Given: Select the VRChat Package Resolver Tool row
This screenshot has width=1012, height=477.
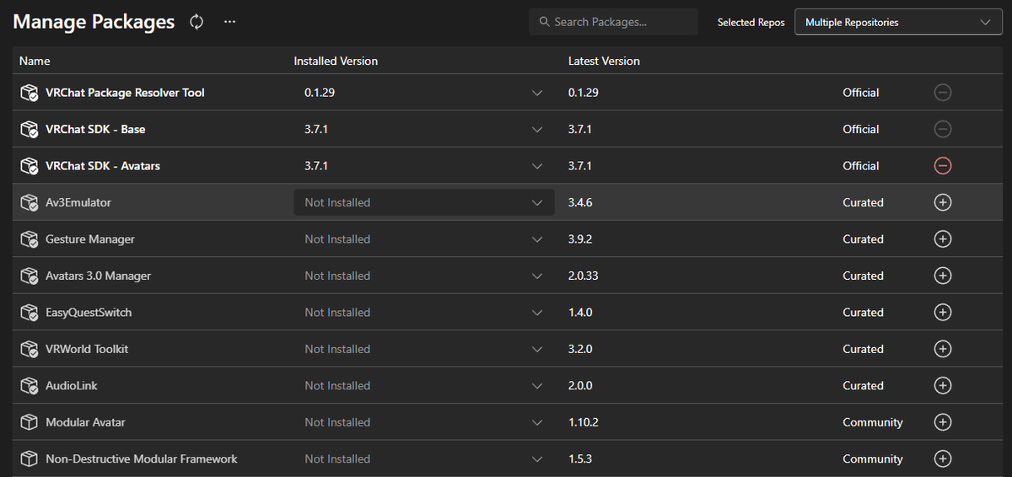Looking at the screenshot, I should (125, 93).
